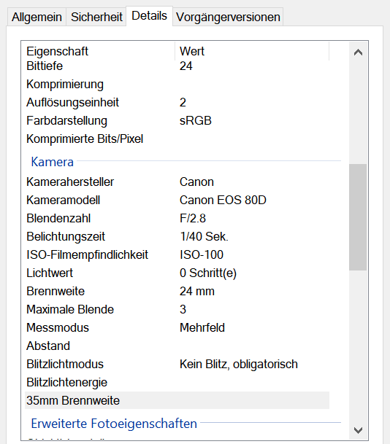Click the scroll up arrow
Screen dimensions: 390x444
(359, 52)
